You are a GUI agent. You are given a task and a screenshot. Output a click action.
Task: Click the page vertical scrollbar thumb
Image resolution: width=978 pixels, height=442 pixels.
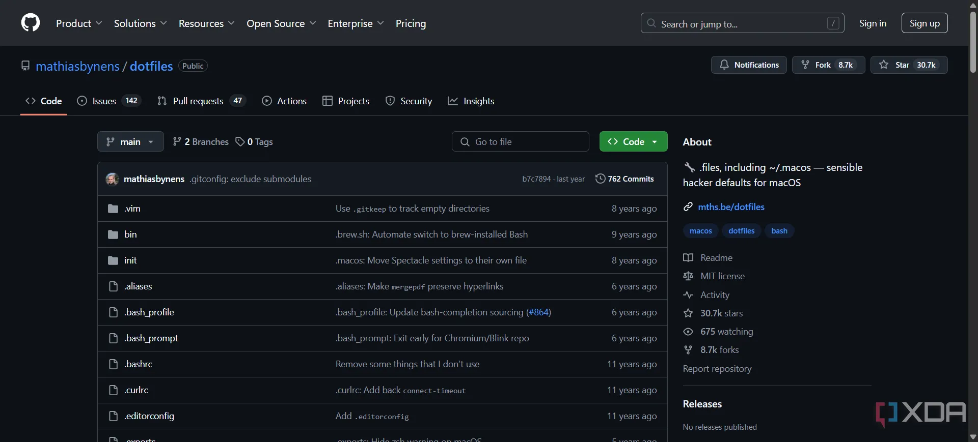tap(973, 42)
